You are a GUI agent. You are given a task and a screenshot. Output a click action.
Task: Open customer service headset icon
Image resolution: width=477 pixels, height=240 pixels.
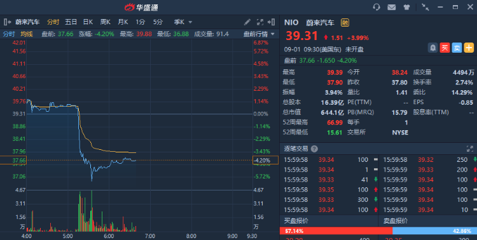pyautogui.click(x=377, y=7)
